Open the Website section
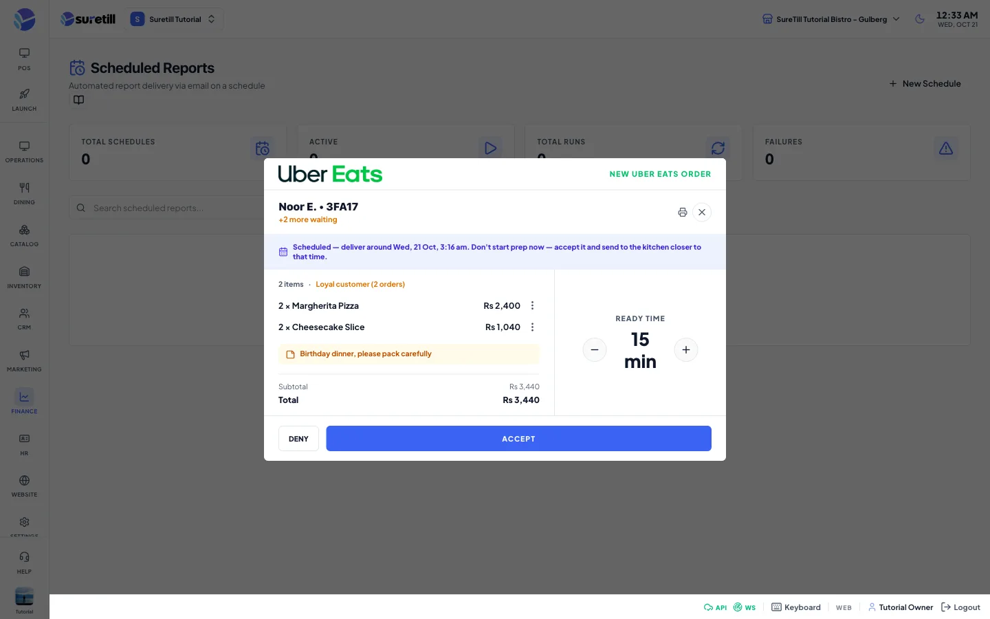The image size is (990, 619). point(24,486)
